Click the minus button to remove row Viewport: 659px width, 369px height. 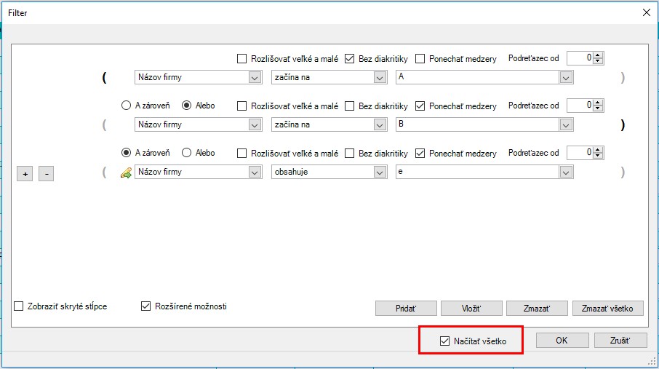coord(46,173)
